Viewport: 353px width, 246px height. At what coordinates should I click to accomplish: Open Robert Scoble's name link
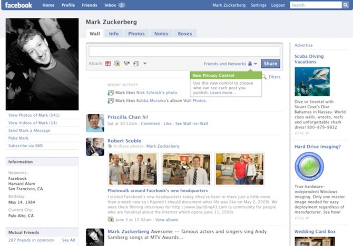pos(124,141)
